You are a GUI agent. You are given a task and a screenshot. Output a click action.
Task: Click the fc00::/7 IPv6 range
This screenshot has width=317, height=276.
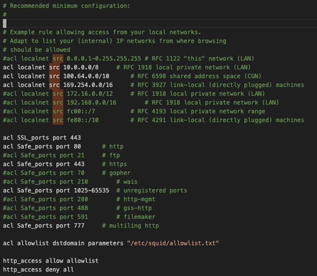81,111
